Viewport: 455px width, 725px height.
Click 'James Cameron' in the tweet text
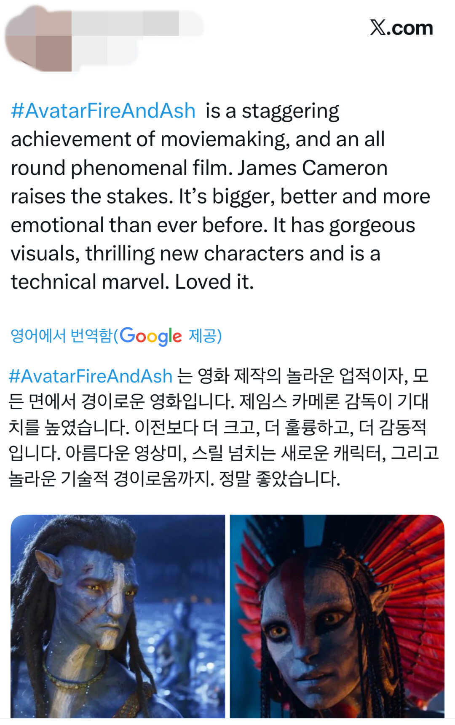click(313, 168)
